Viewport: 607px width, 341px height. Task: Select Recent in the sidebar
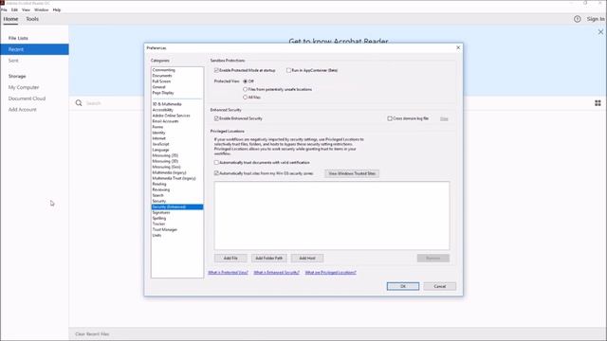[x=34, y=49]
